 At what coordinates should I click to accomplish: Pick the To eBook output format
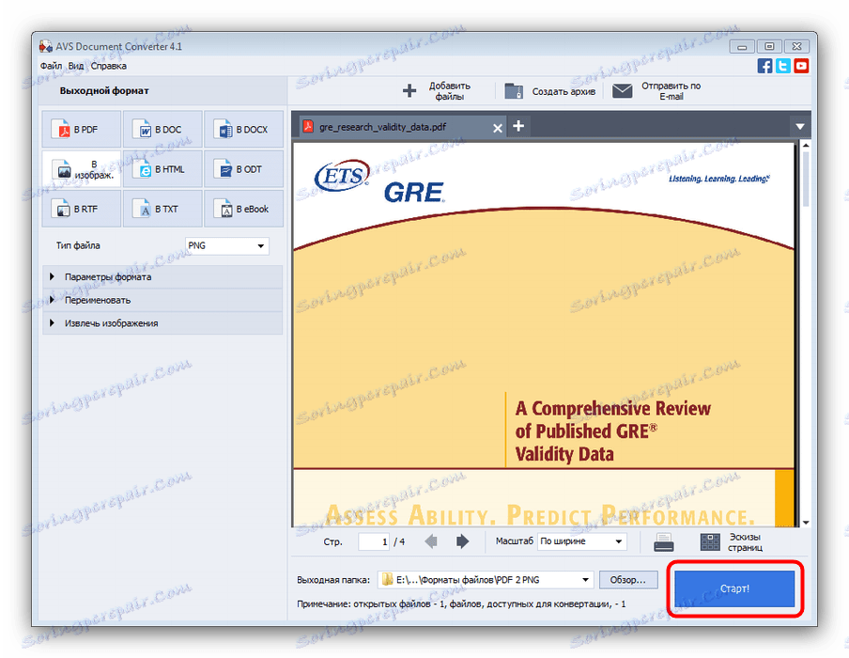click(243, 209)
